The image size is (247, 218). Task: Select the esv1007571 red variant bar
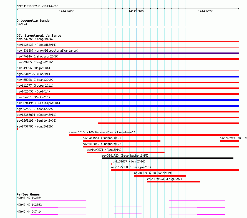tap(126, 152)
